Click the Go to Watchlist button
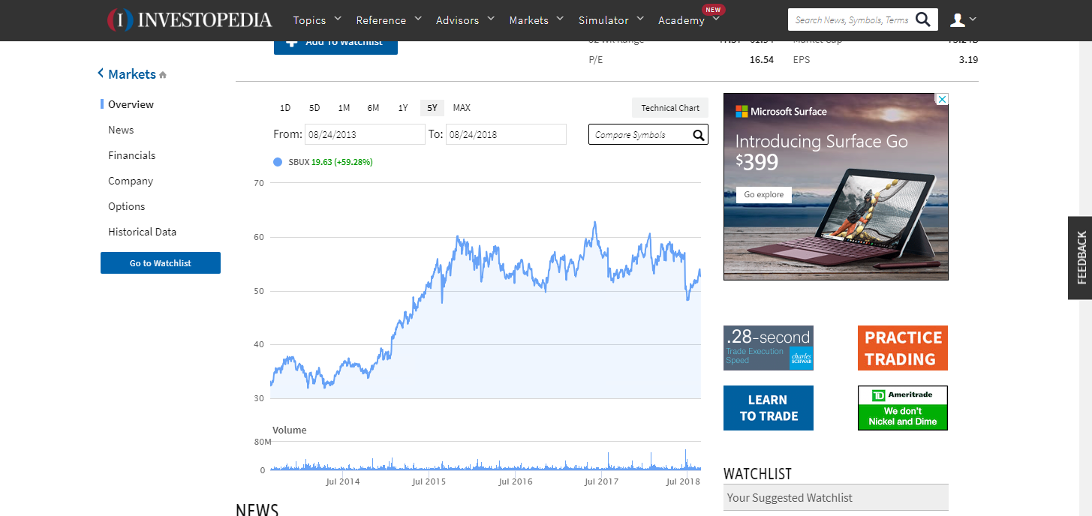This screenshot has width=1092, height=516. (161, 262)
